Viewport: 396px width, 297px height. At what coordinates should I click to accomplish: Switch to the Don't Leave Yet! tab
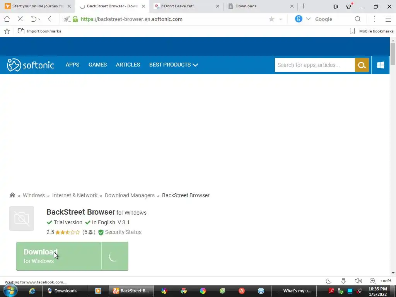point(186,6)
